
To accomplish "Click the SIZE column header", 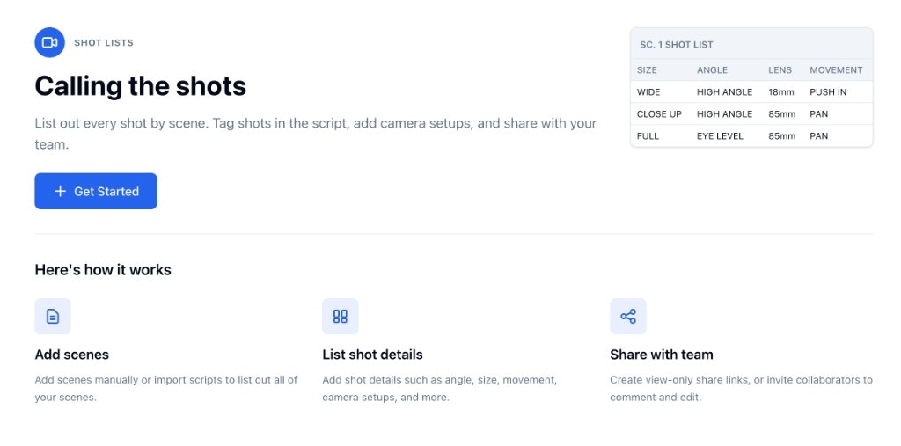I will point(647,70).
